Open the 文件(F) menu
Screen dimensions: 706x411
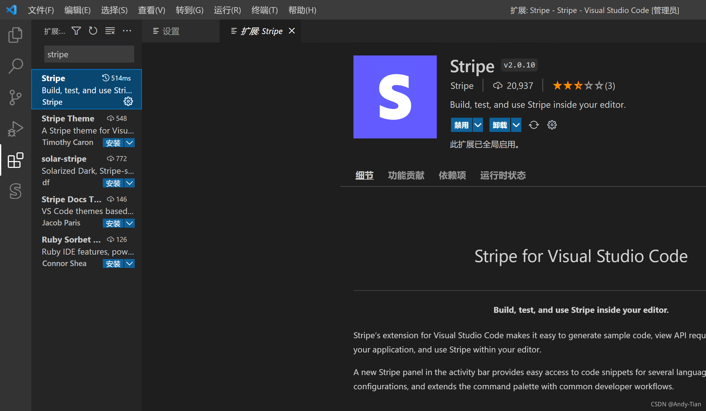41,10
